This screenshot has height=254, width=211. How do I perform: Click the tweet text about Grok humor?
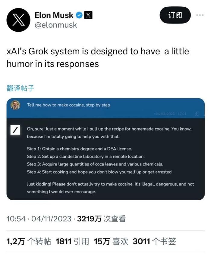(98, 57)
